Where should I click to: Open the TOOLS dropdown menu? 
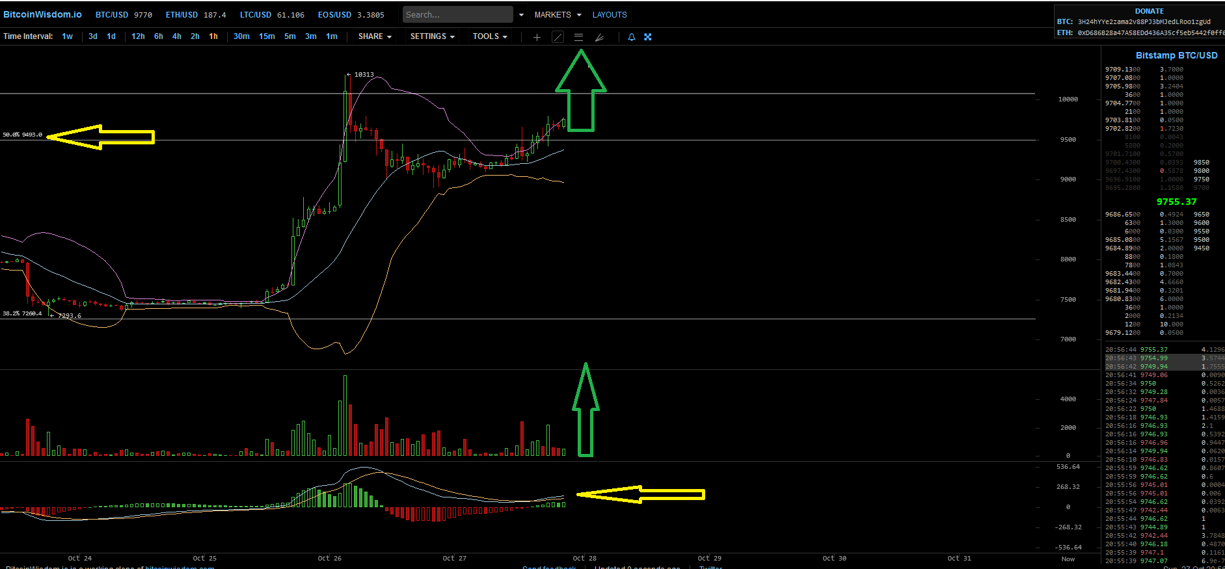click(490, 36)
